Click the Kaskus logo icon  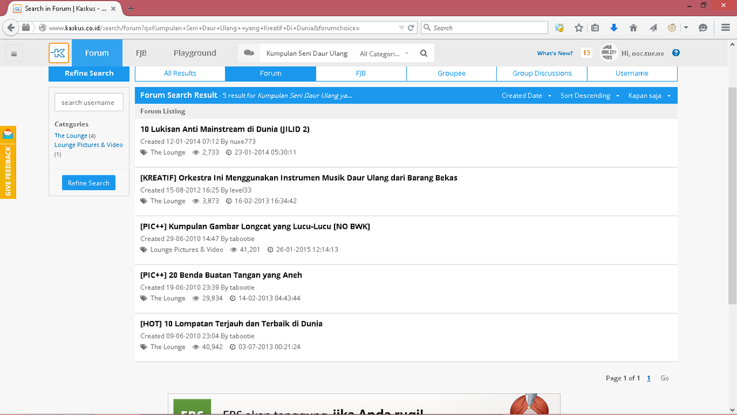(x=59, y=53)
